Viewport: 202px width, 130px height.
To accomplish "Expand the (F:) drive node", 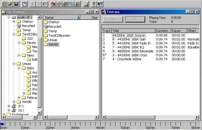I will [9, 106].
